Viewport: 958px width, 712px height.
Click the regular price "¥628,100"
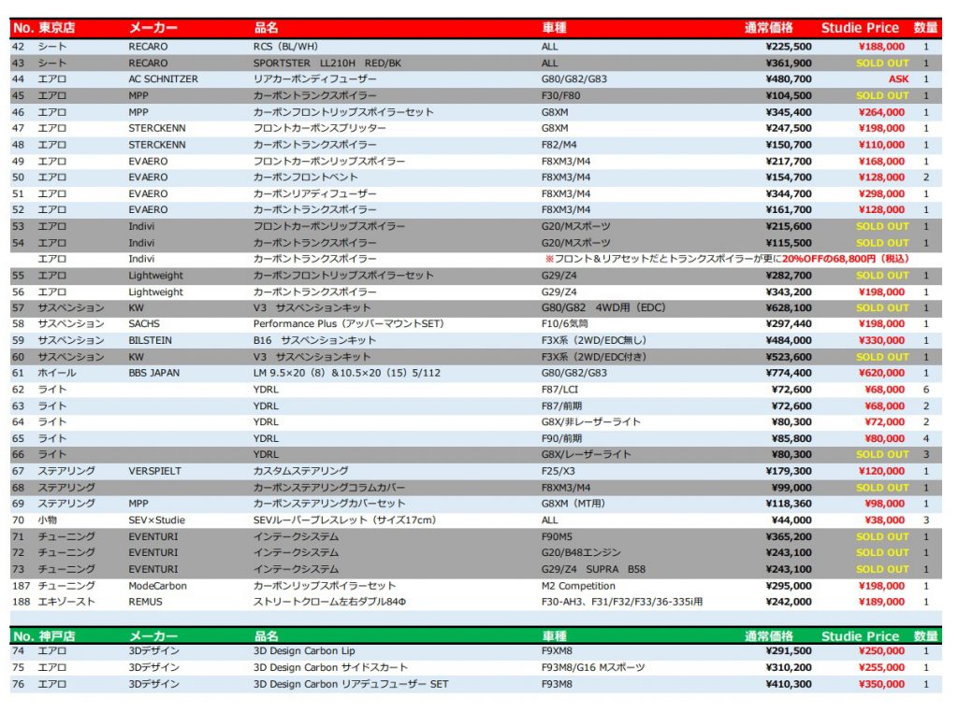[x=789, y=307]
